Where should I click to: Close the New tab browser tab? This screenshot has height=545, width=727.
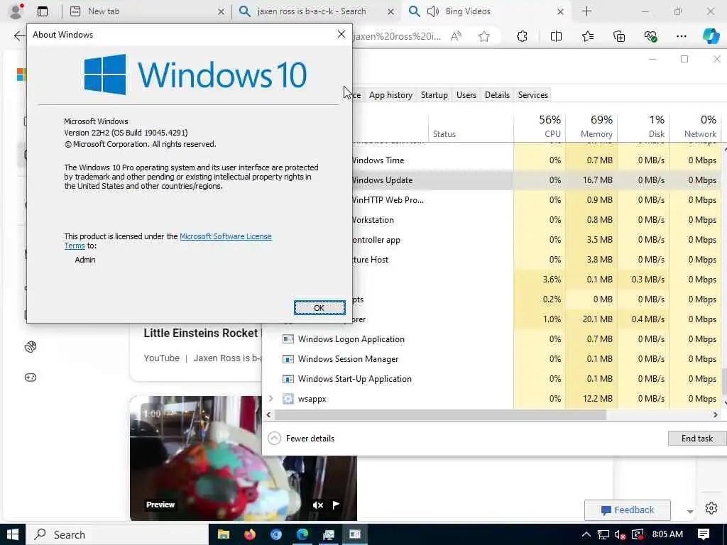coord(222,11)
